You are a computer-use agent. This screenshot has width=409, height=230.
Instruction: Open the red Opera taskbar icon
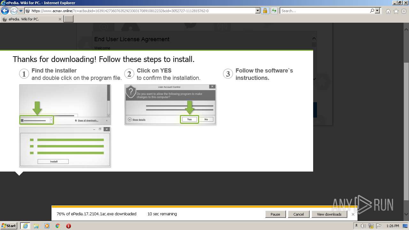coord(68,226)
